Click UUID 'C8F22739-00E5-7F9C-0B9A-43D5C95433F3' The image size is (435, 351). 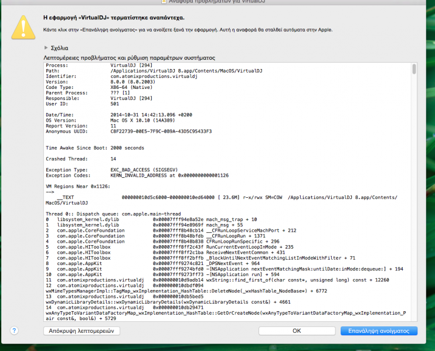click(161, 131)
